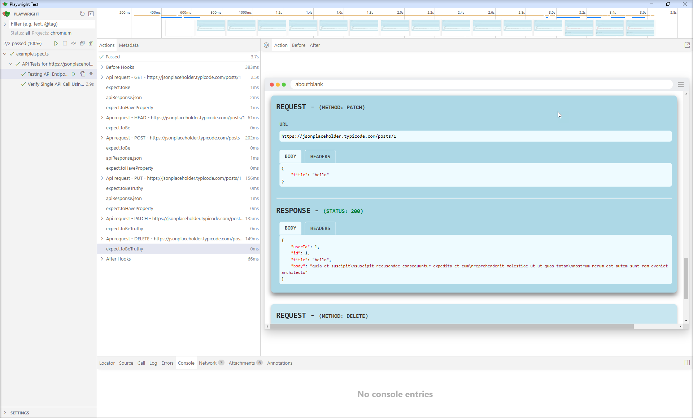Toggle the HEADERS tab in response body
This screenshot has height=418, width=693.
pos(319,228)
